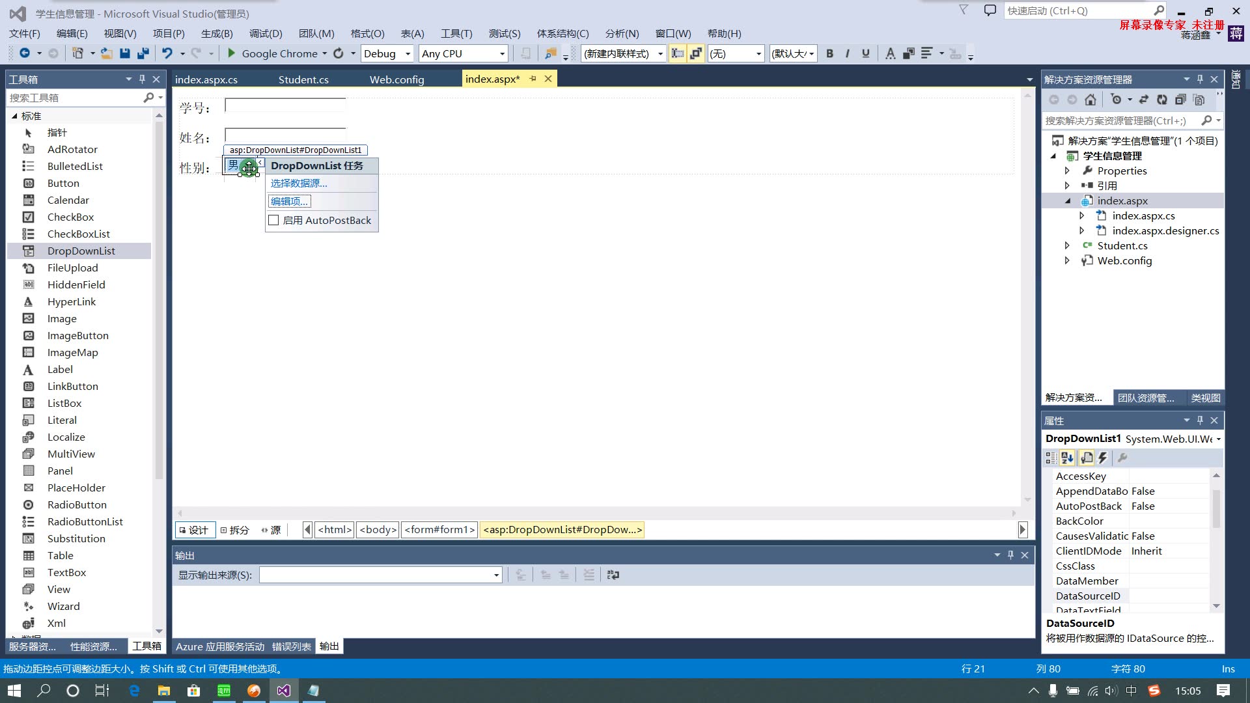
Task: Show Events lightning icon in Properties
Action: point(1103,458)
